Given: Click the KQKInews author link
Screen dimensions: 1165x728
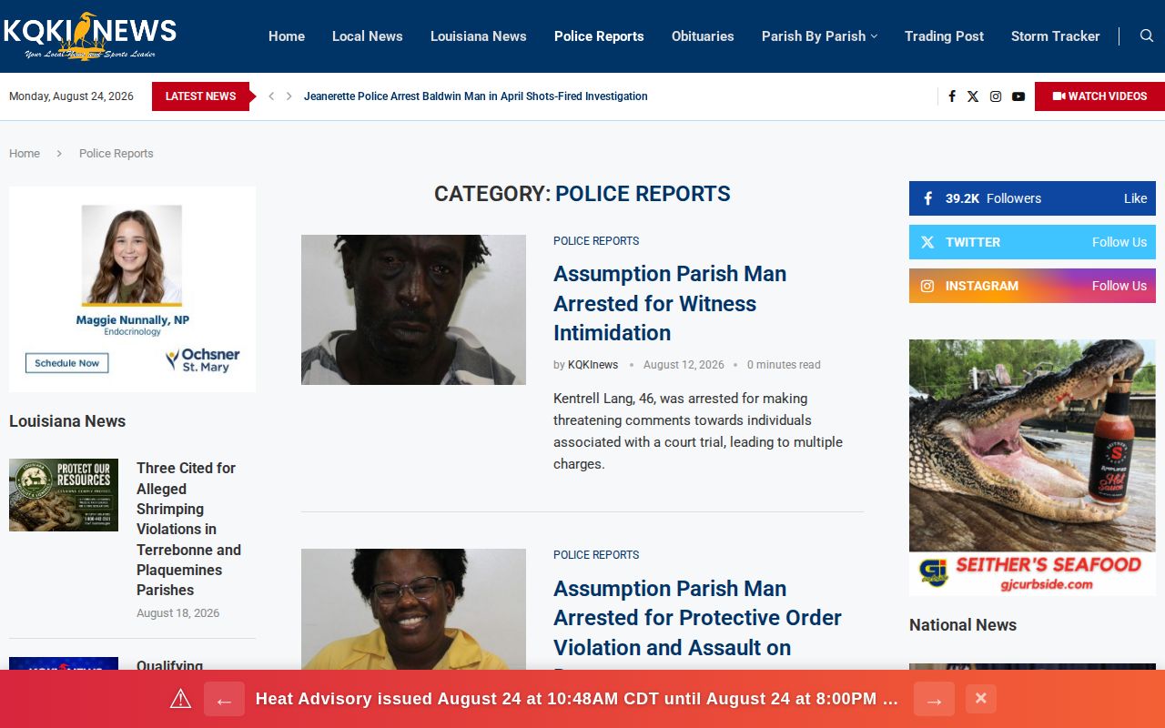Looking at the screenshot, I should pos(593,365).
